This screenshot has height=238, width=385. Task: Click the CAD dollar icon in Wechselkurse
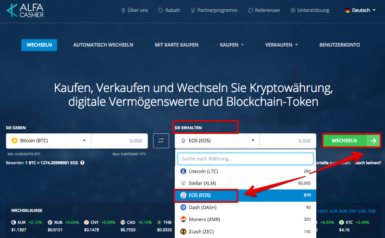click(123, 222)
